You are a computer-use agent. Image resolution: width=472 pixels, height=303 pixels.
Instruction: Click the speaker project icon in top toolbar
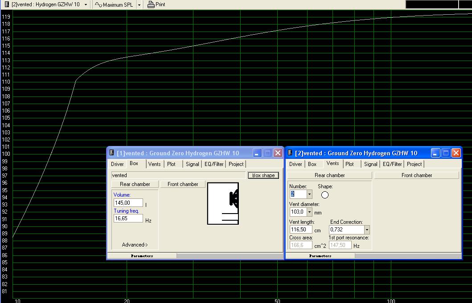7,4
